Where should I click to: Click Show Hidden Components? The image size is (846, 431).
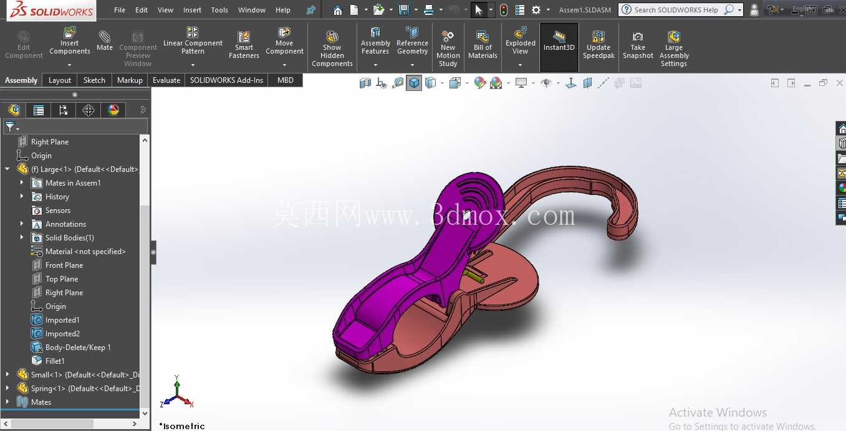[332, 48]
